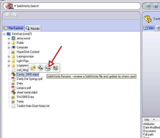Select the SW2009 Data shortcut

click(x=25, y=97)
